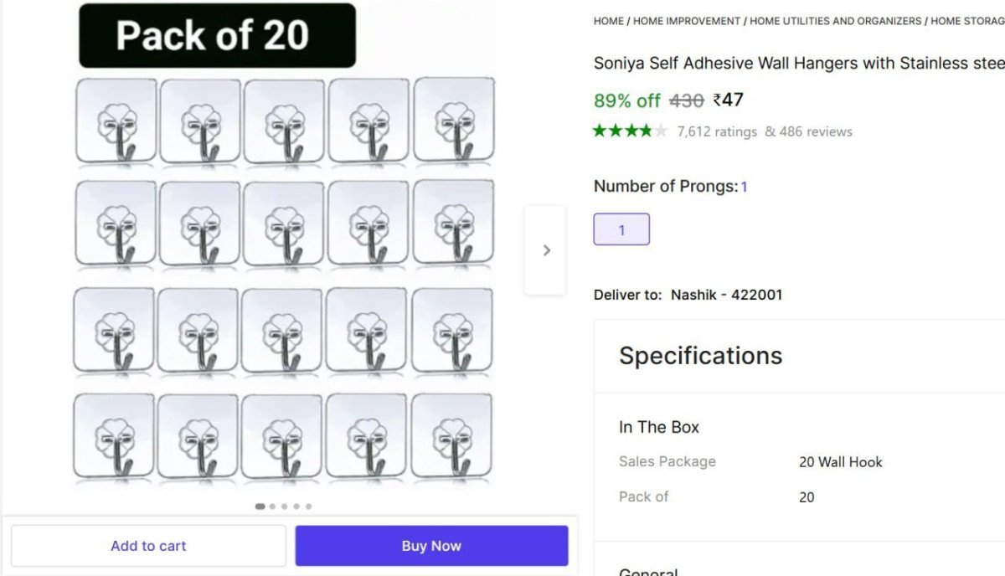Click the last carousel dot indicator
This screenshot has width=1005, height=576.
[308, 506]
